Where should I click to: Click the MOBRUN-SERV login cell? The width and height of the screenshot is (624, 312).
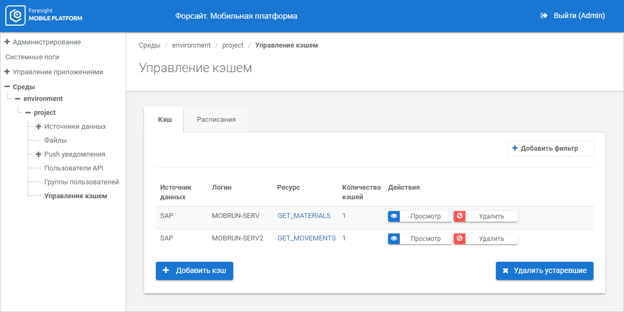[x=235, y=216]
